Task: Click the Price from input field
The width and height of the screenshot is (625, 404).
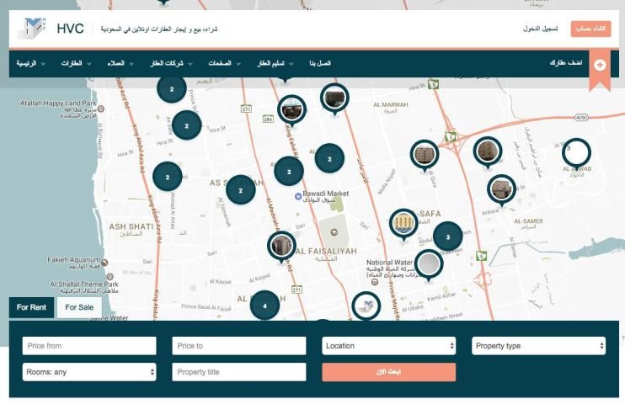Action: point(89,346)
